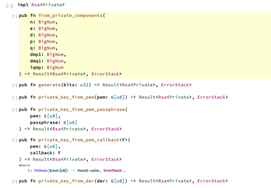Collapse the impl Rsa<Private> block
The width and height of the screenshot is (271, 188).
coord(9,5)
